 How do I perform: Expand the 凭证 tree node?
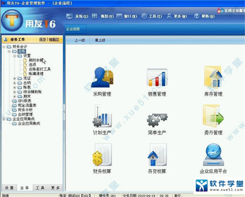15,78
